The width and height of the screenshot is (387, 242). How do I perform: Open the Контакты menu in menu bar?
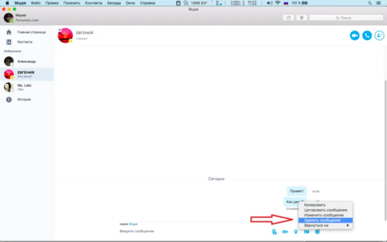94,3
